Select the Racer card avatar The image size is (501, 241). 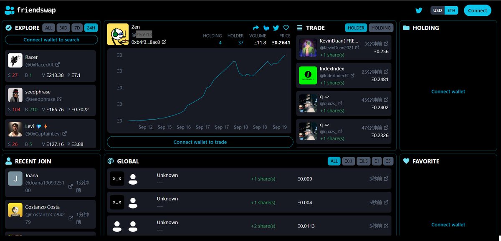[x=15, y=60]
